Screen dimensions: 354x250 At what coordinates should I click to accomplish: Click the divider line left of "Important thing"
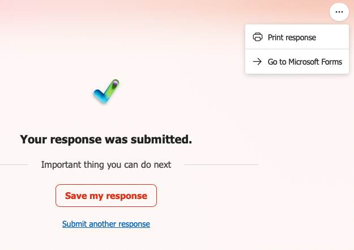click(x=14, y=165)
